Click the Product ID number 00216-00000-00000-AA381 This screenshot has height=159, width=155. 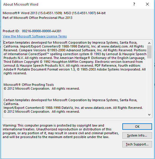pos(42,31)
